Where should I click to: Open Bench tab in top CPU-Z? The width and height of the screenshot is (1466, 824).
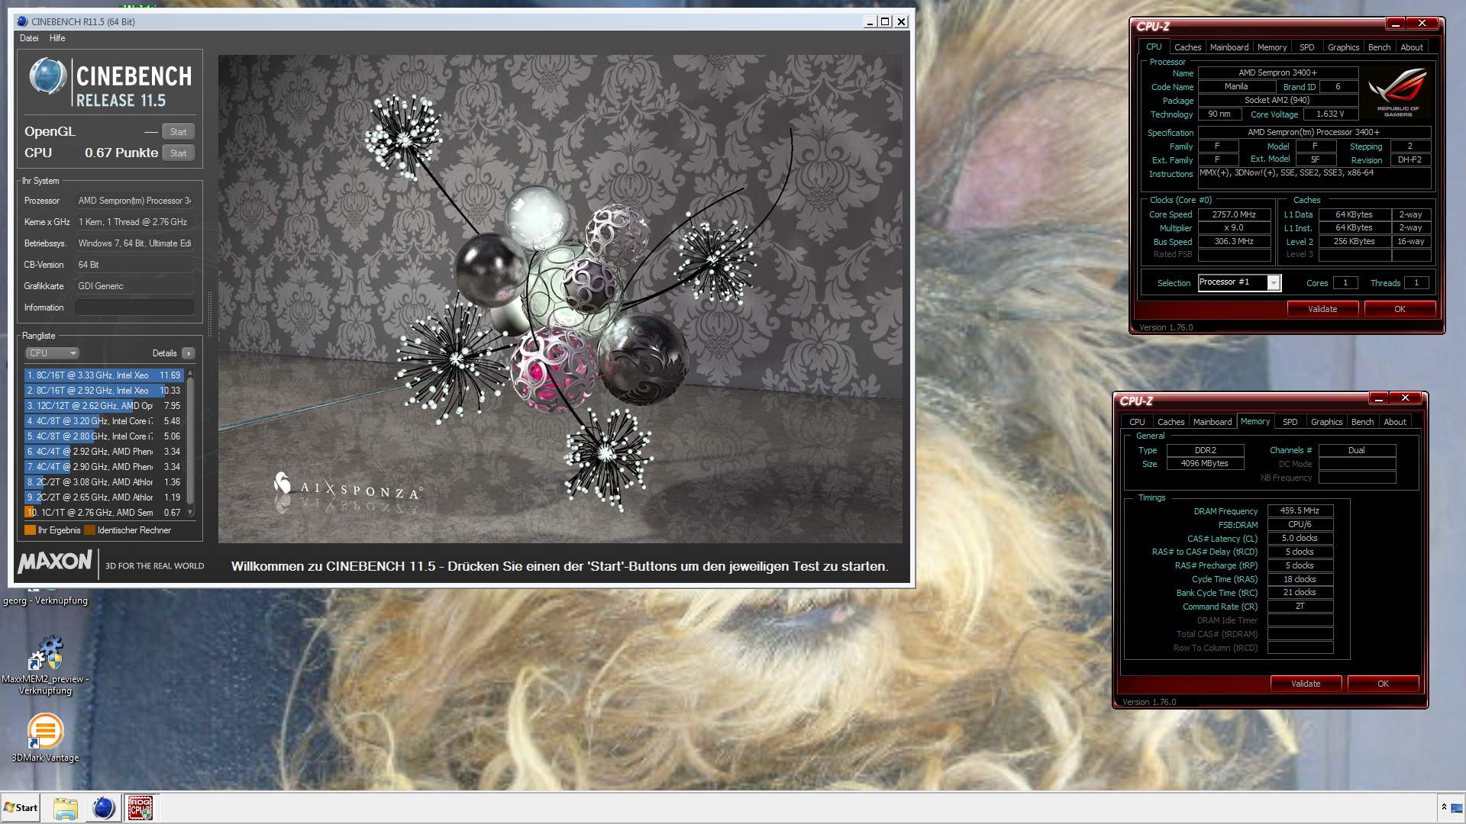(x=1379, y=47)
